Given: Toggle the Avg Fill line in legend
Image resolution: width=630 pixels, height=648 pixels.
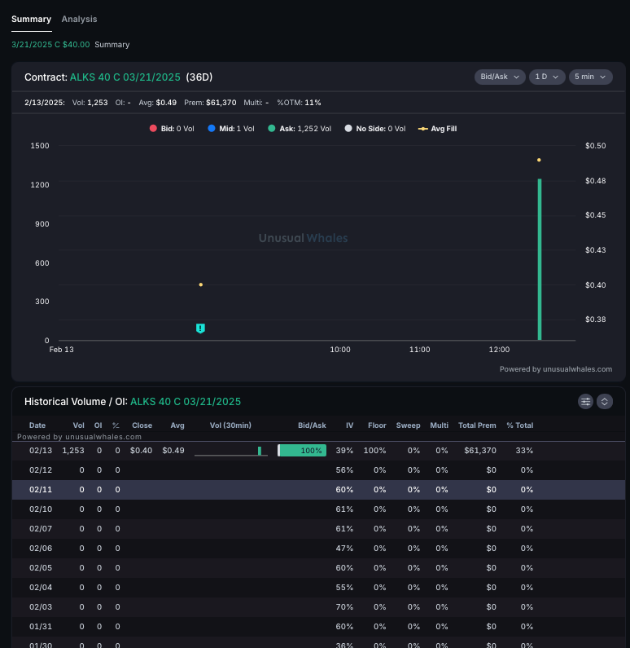Looking at the screenshot, I should point(437,129).
